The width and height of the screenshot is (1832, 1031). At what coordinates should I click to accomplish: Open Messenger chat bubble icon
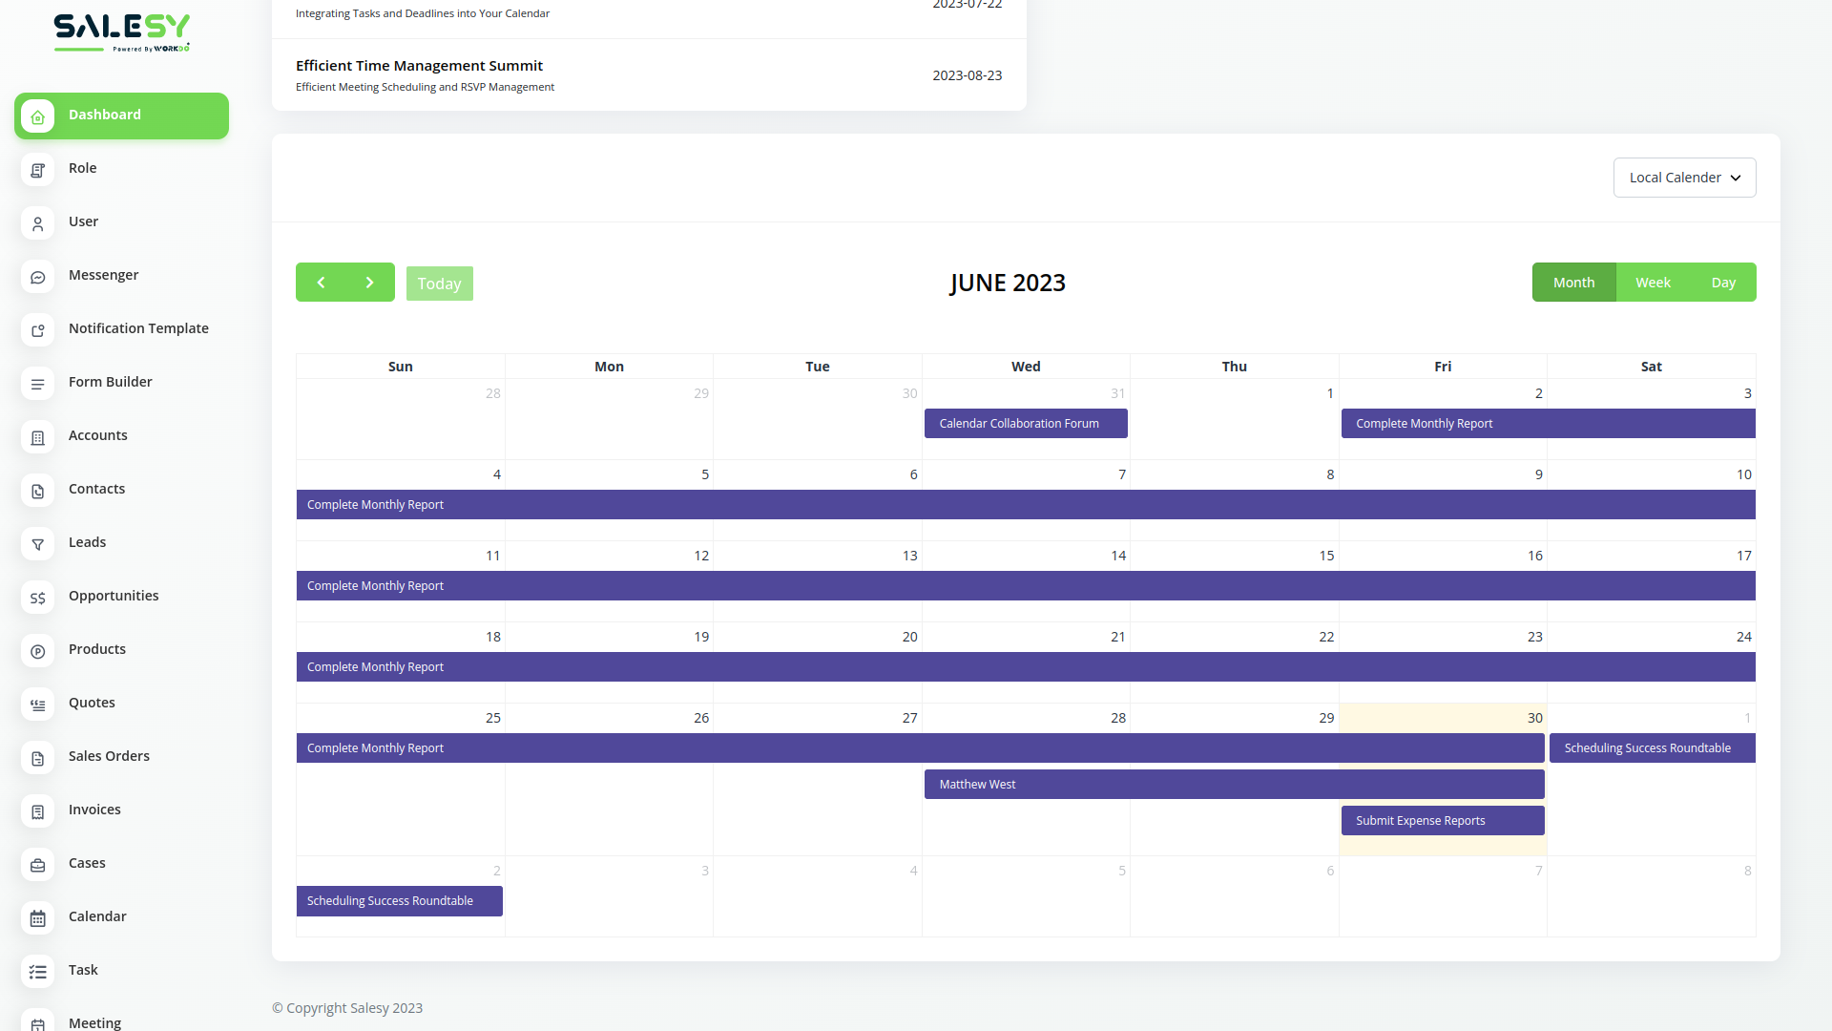38,277
